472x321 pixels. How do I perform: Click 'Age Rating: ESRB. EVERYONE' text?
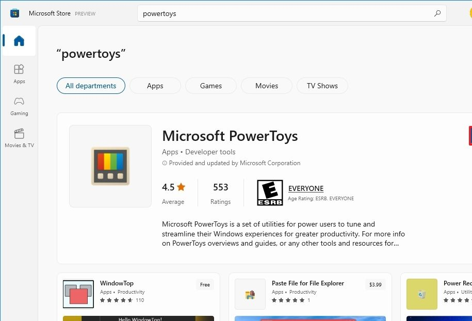pos(321,199)
